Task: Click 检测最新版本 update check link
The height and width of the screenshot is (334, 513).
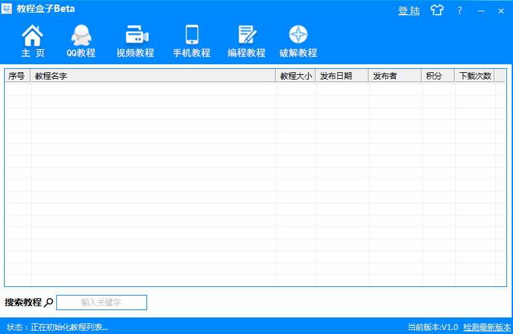Action: 486,327
